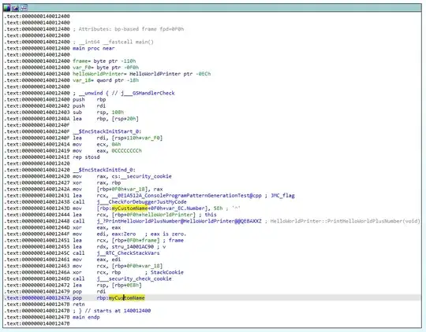The height and width of the screenshot is (332, 426).
Task: Click the '} // starts at 140012400' comment
Action: [x=114, y=311]
